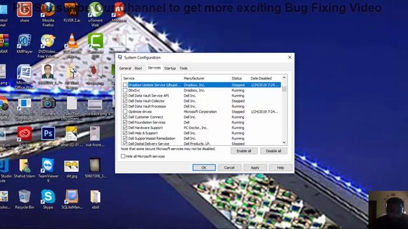This screenshot has width=408, height=229.
Task: Close the System Configuration dialog
Action: (x=289, y=57)
